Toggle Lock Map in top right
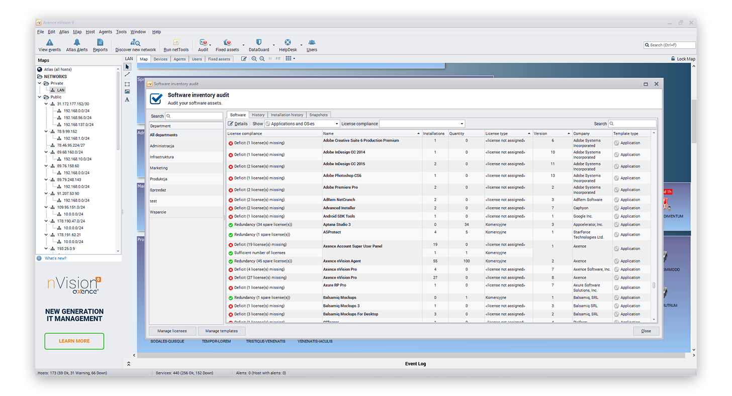732x396 pixels. click(683, 59)
